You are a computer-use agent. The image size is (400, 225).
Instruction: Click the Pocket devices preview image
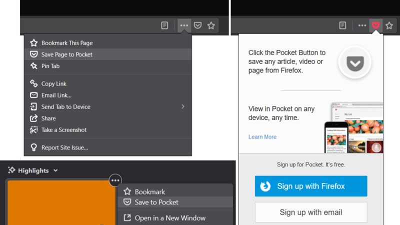tap(354, 127)
